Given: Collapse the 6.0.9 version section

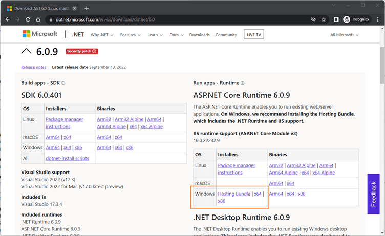Looking at the screenshot, I should [26, 51].
